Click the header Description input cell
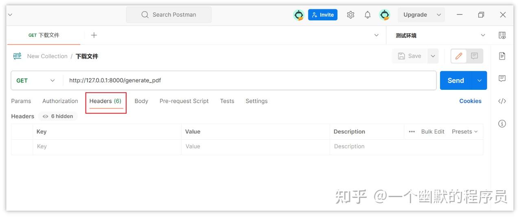521x217 pixels. pyautogui.click(x=406, y=147)
